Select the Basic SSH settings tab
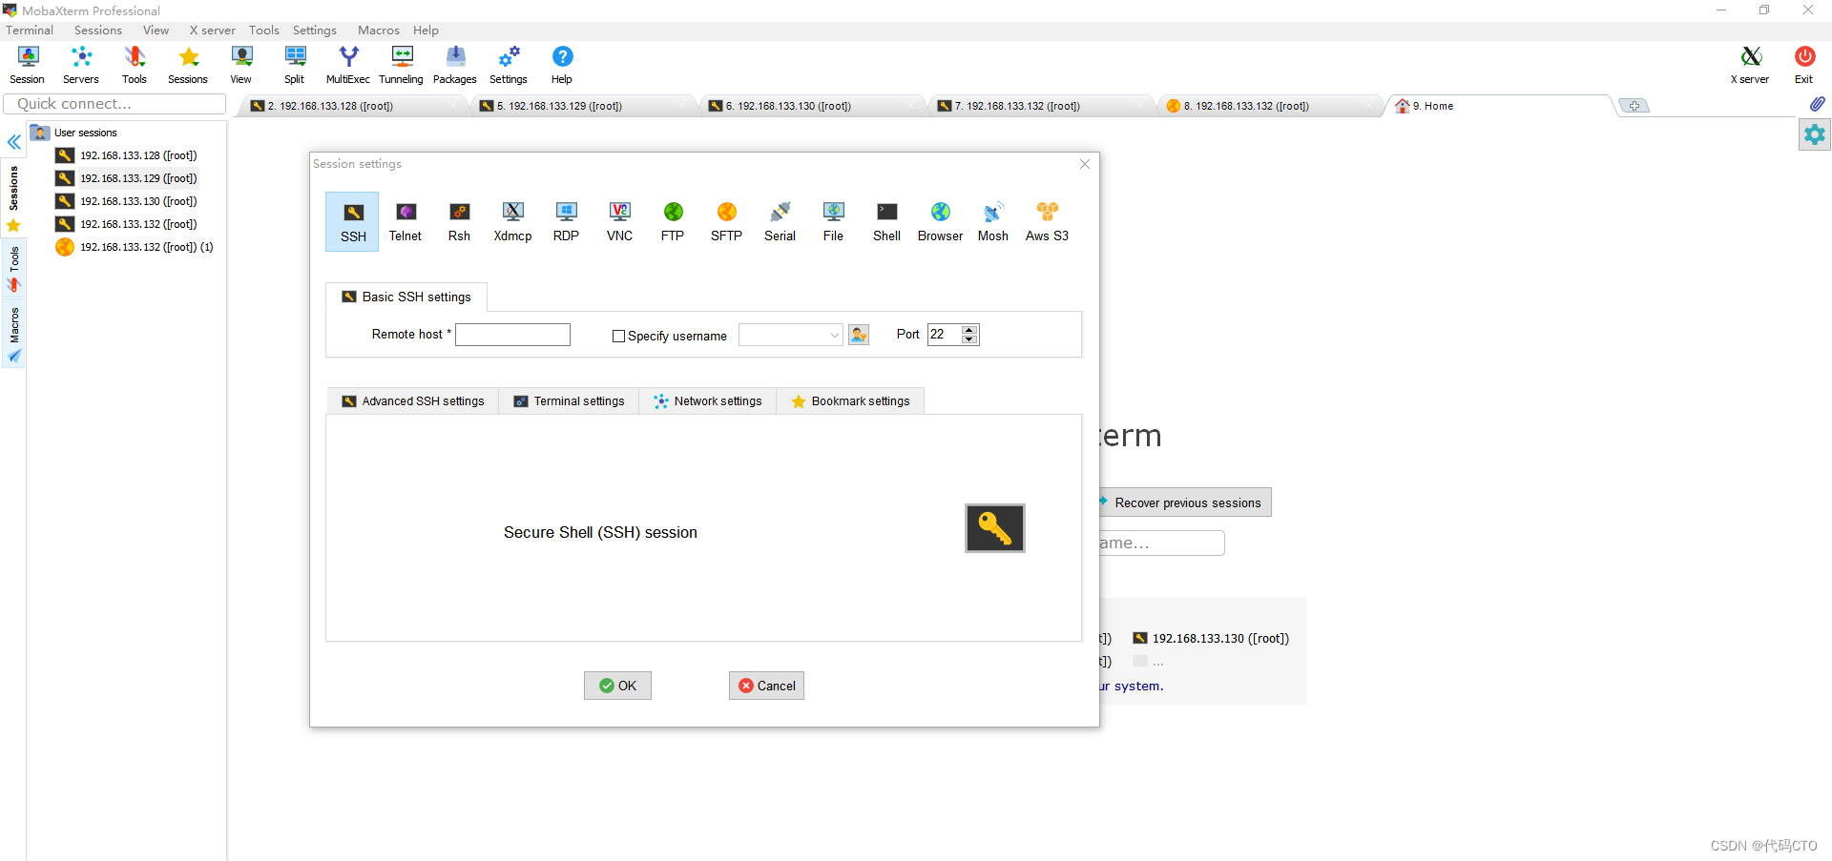This screenshot has width=1832, height=861. pyautogui.click(x=406, y=297)
